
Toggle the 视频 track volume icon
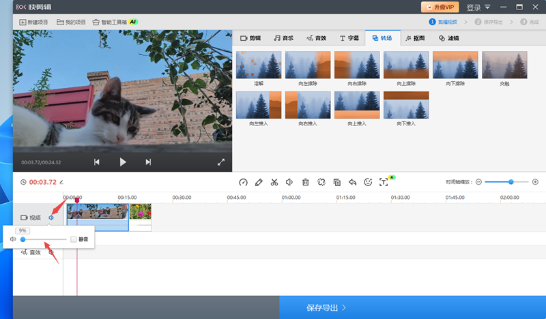point(51,217)
